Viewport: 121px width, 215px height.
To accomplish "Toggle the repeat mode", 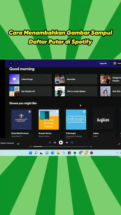I will [x=72, y=142].
